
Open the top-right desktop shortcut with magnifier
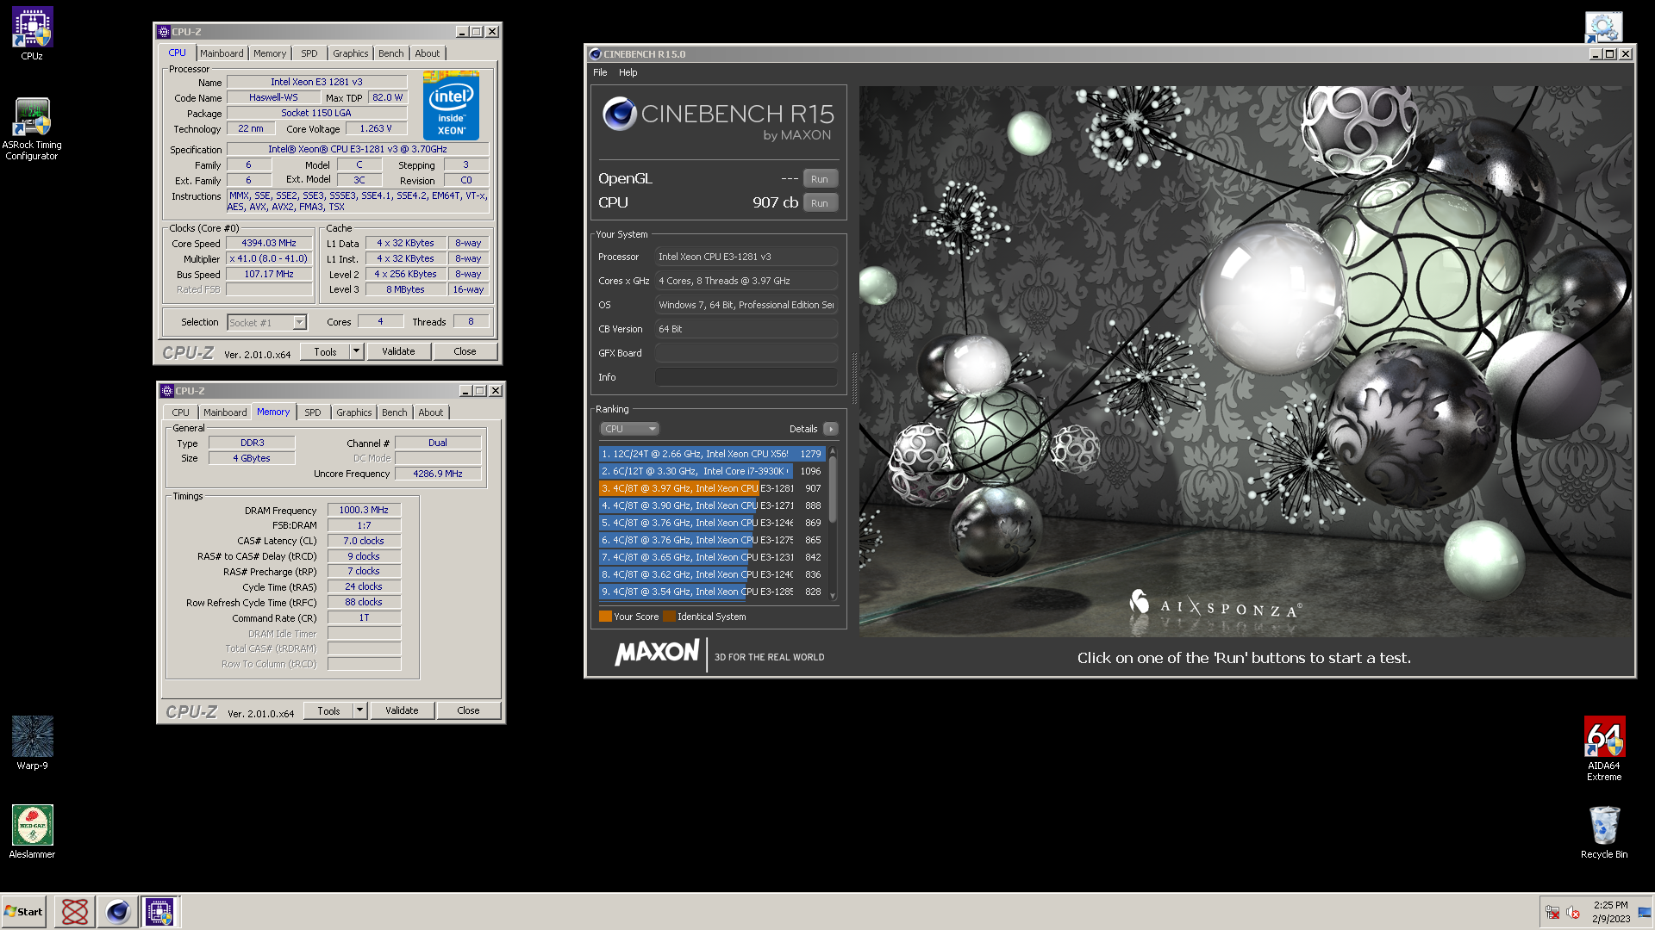coord(1603,28)
